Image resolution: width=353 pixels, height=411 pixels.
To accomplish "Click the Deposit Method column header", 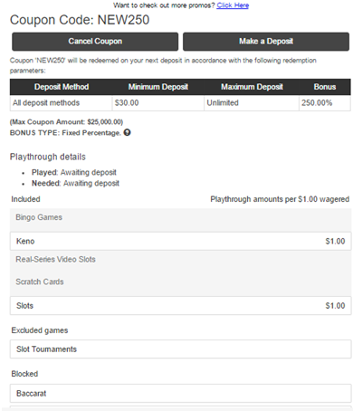I will click(x=62, y=87).
